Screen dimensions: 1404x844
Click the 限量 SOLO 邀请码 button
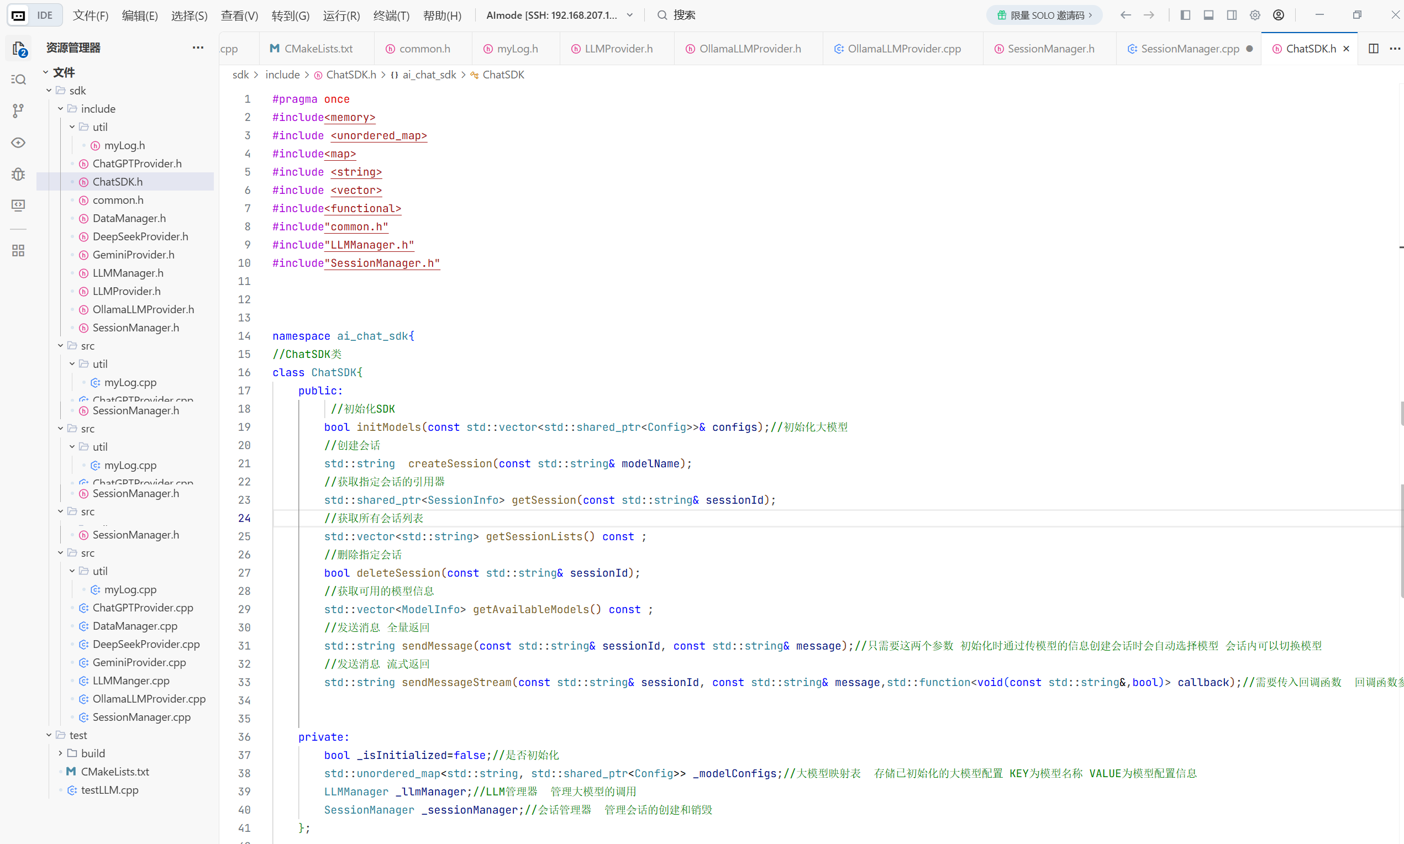[x=1044, y=15]
